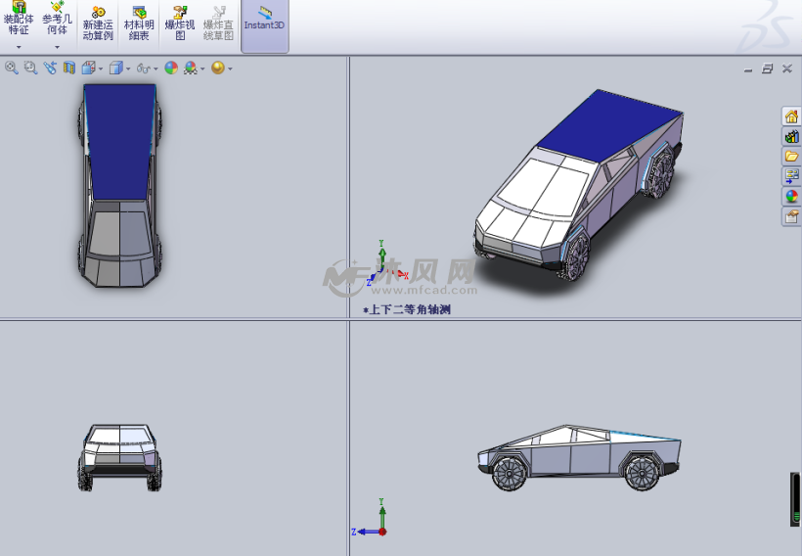Open the Appearances and Scenes task pane tab
Image resolution: width=802 pixels, height=556 pixels.
pyautogui.click(x=791, y=196)
